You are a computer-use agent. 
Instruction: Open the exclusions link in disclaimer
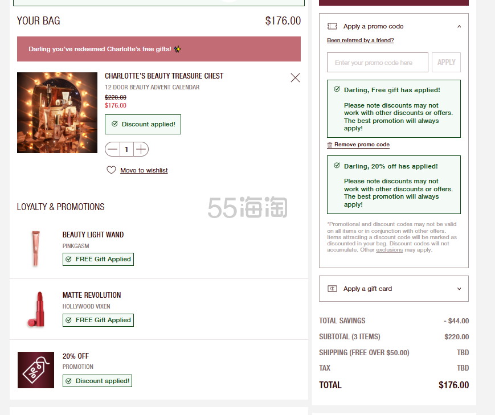point(389,250)
